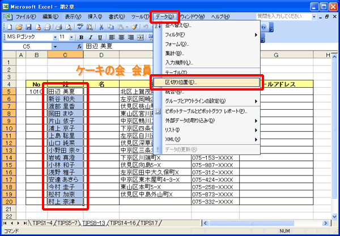
Task: Click the Research binoculars icon
Action: click(90, 27)
